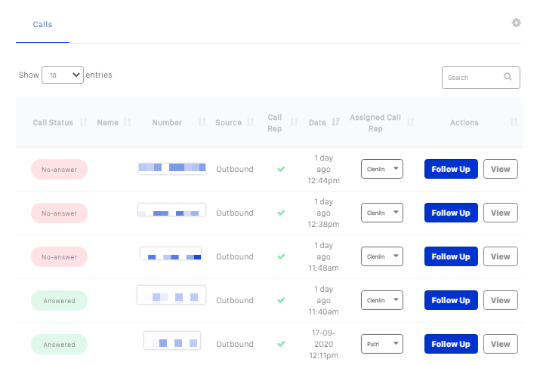Click Follow Up for 11:48am call
This screenshot has width=537, height=365.
pyautogui.click(x=451, y=256)
